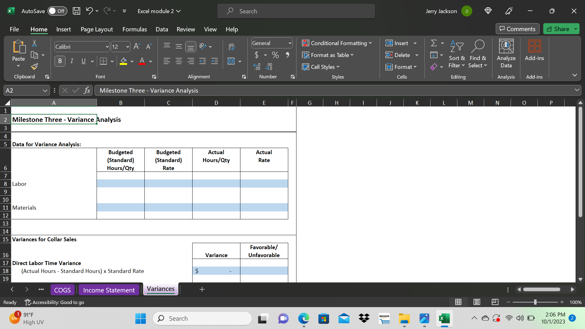Switch to the Formulas ribbon tab

(134, 29)
